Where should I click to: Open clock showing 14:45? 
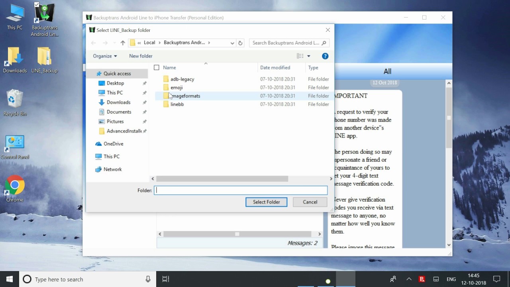coord(474,279)
